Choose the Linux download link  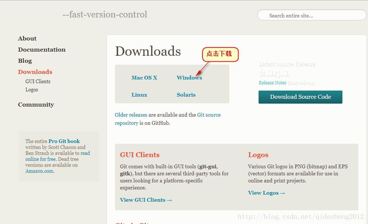pyautogui.click(x=139, y=95)
